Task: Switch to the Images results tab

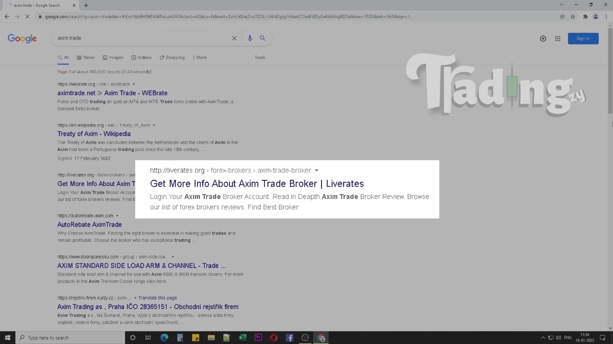Action: [x=113, y=57]
